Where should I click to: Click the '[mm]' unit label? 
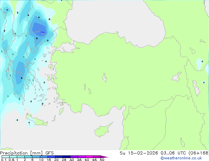(x=36, y=153)
